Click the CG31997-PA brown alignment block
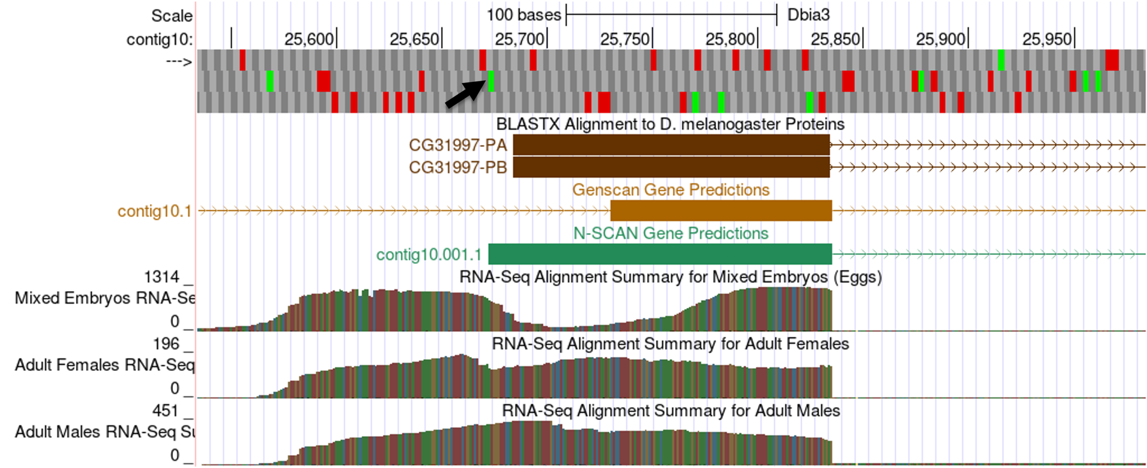This screenshot has width=1147, height=468. (672, 145)
